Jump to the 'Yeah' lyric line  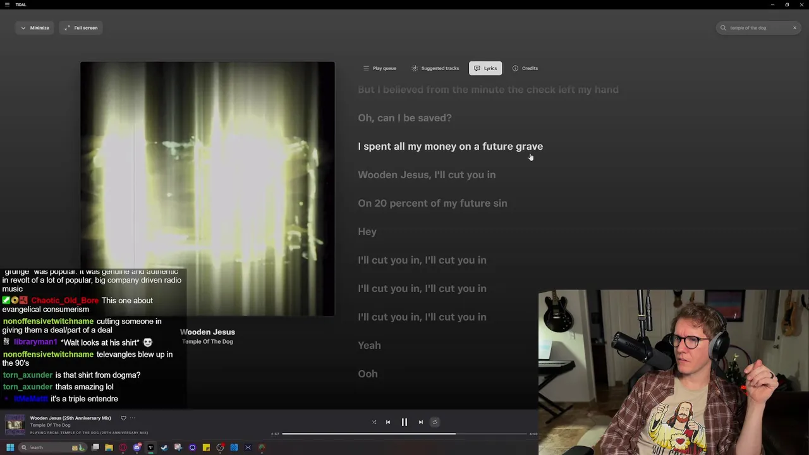pos(369,346)
